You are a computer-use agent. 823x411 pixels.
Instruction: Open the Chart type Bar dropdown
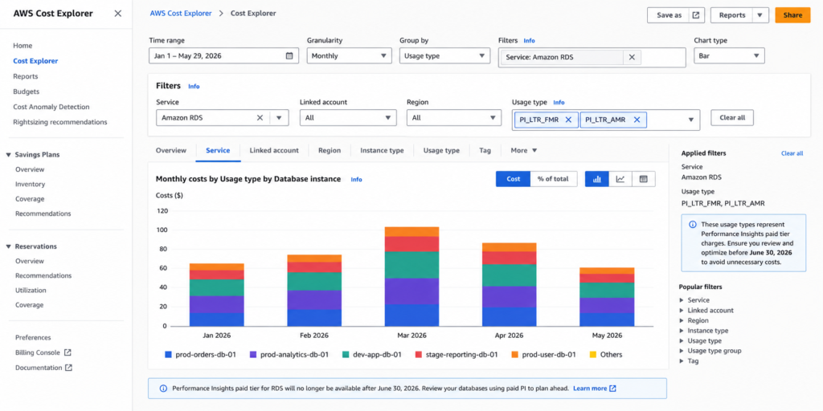(729, 55)
